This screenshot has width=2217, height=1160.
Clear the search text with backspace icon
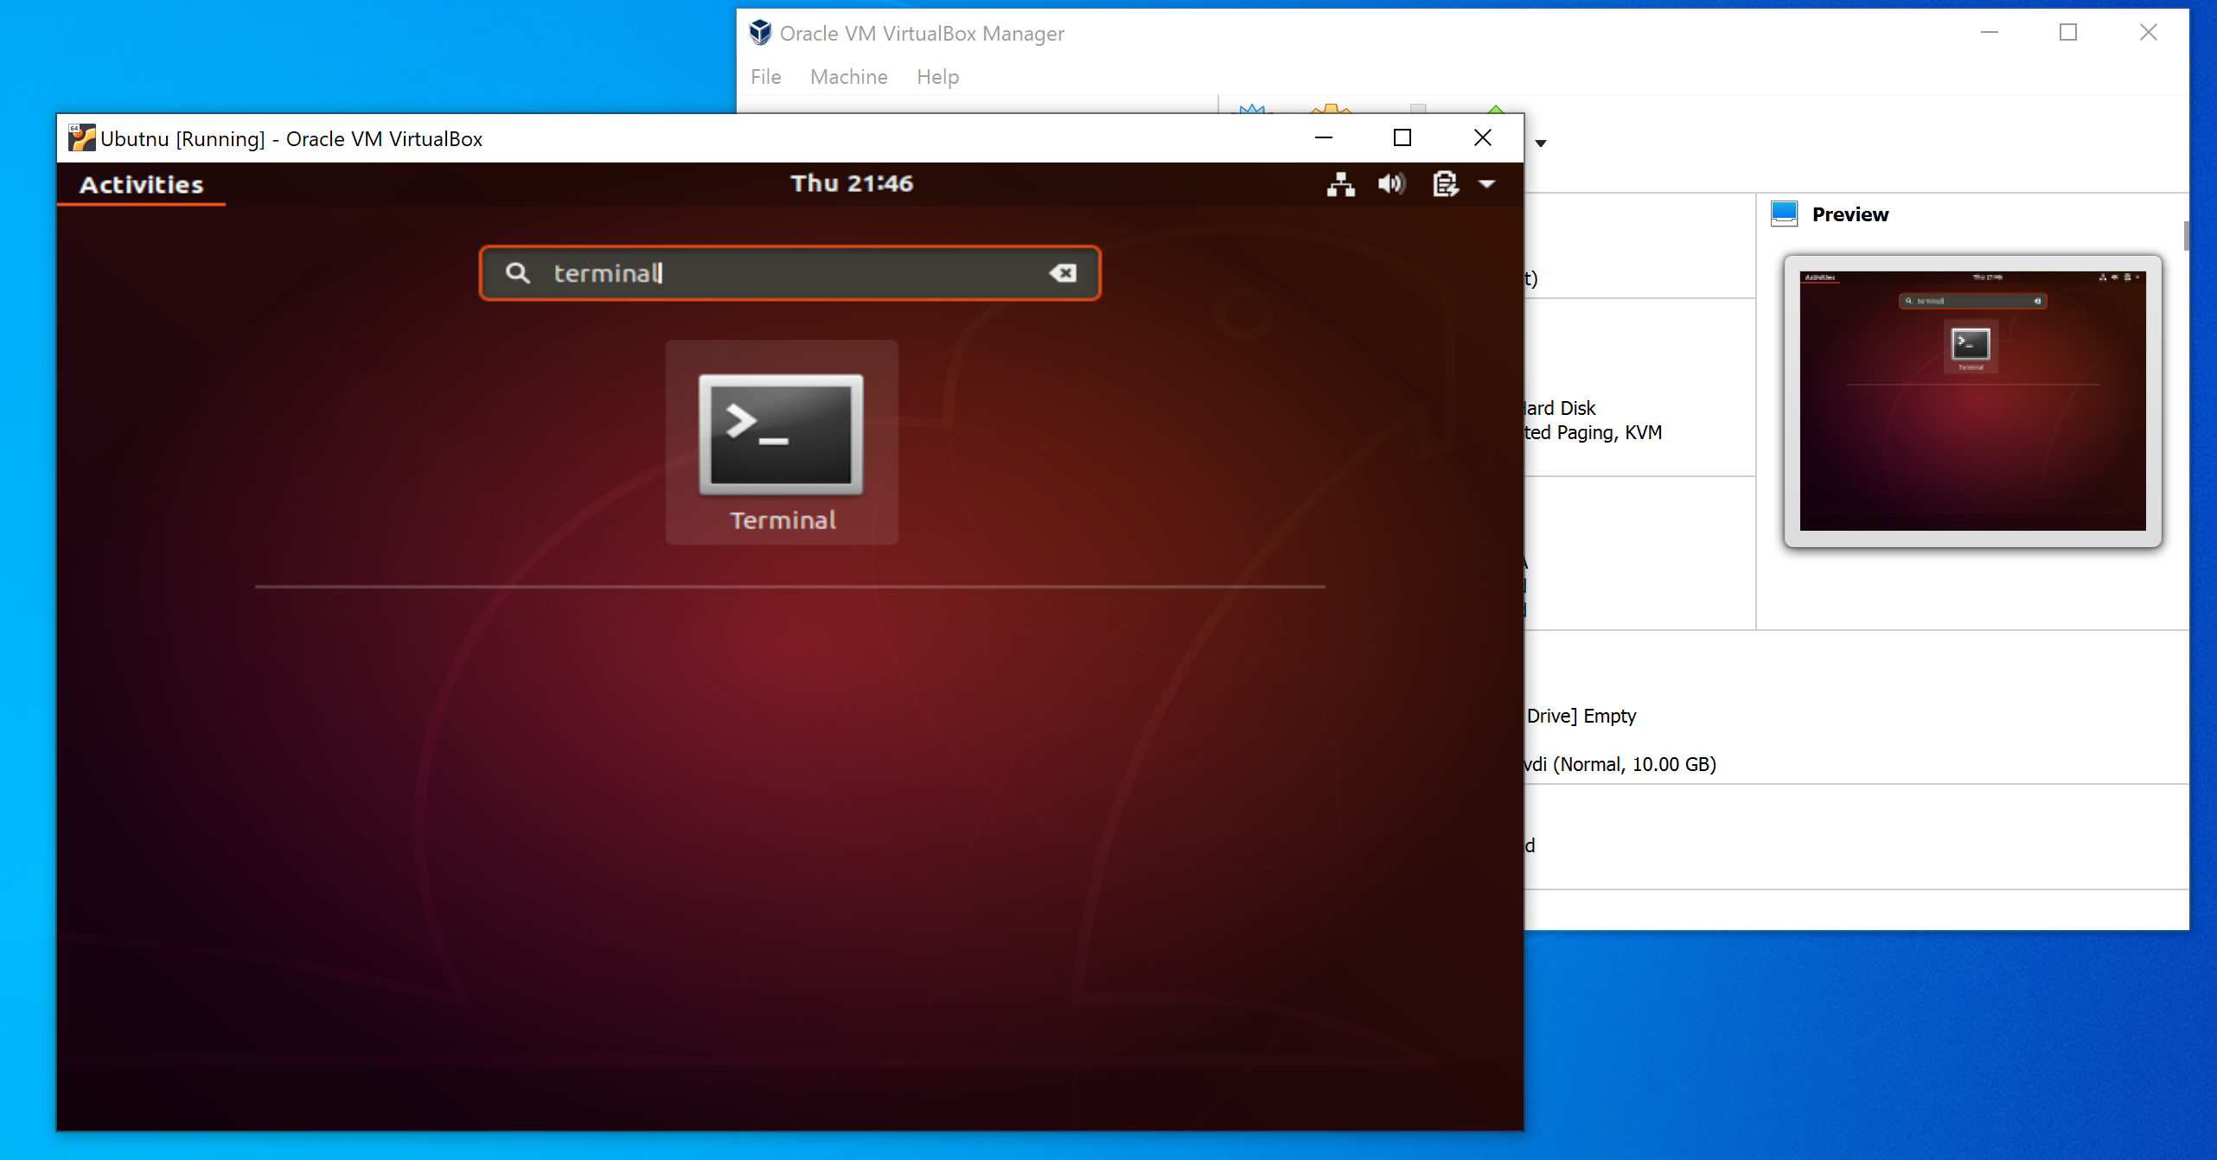(x=1063, y=273)
